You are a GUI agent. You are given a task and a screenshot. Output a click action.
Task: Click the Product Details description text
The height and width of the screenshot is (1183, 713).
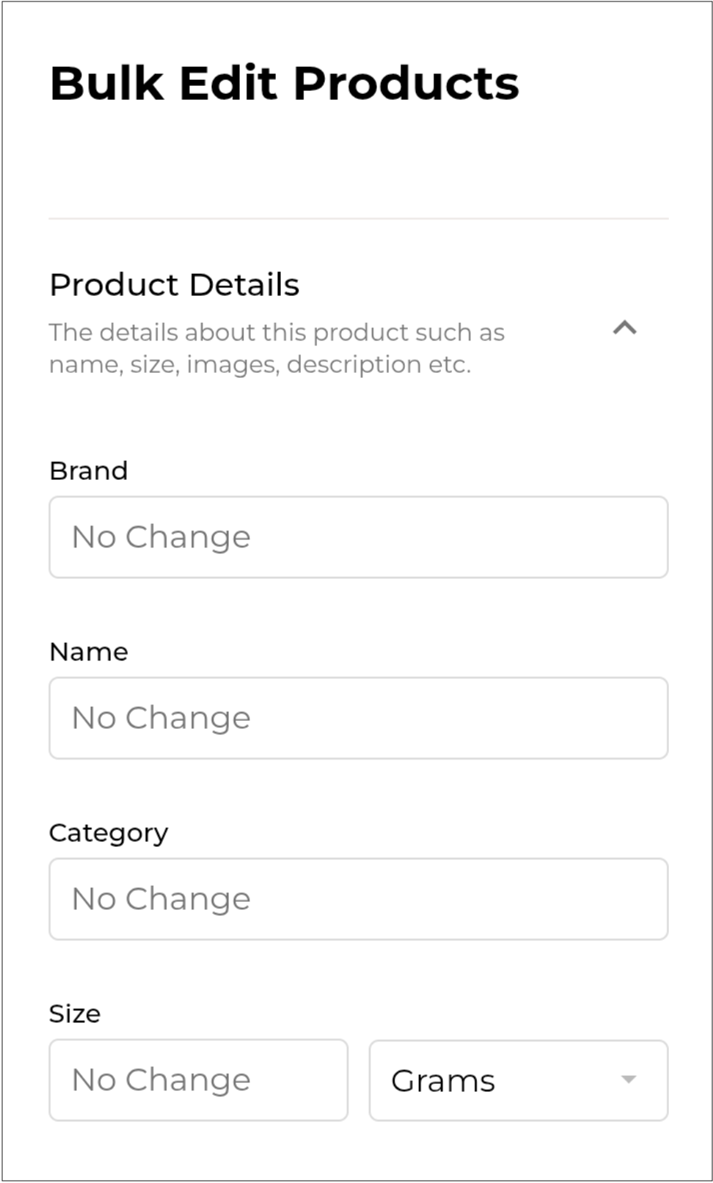pos(277,349)
